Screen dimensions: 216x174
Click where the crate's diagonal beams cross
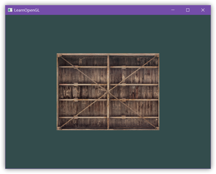click(108, 92)
